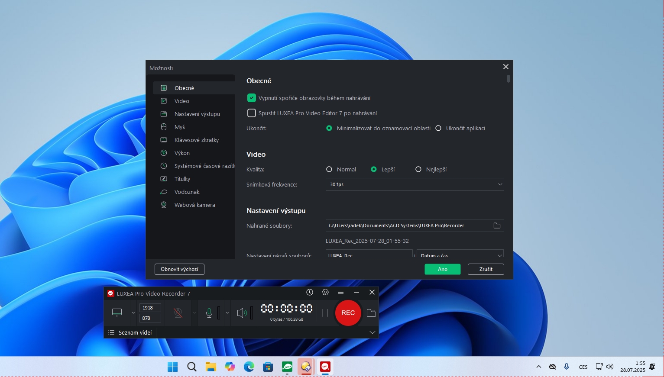Open Klávesové zkratky settings
This screenshot has height=377, width=664.
(194, 140)
